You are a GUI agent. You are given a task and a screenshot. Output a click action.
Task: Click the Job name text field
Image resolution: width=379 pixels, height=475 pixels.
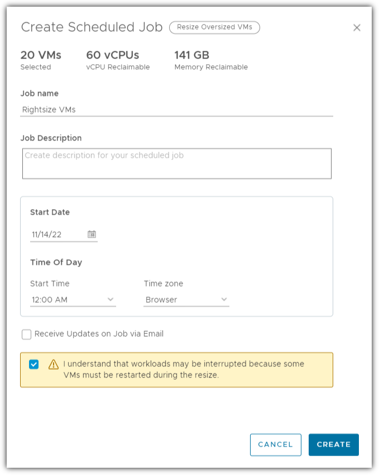click(176, 110)
